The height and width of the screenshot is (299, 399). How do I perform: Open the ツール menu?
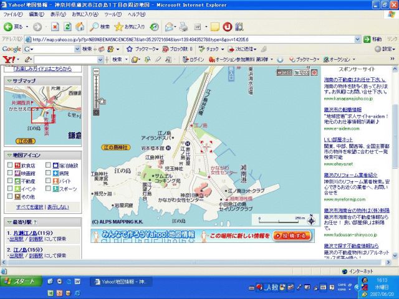pyautogui.click(x=112, y=14)
